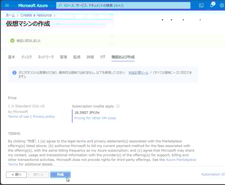Click the 1 X Standard D2s v5 text
225x185 pixels.
click(x=26, y=106)
